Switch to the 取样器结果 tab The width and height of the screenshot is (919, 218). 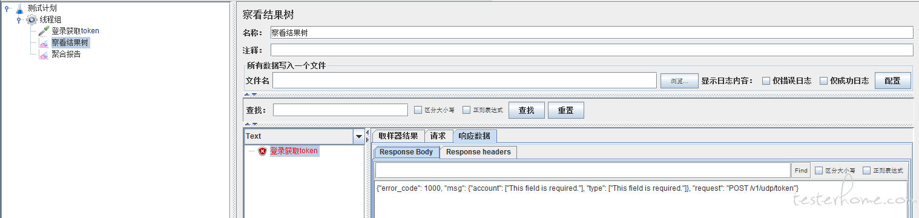(x=398, y=136)
